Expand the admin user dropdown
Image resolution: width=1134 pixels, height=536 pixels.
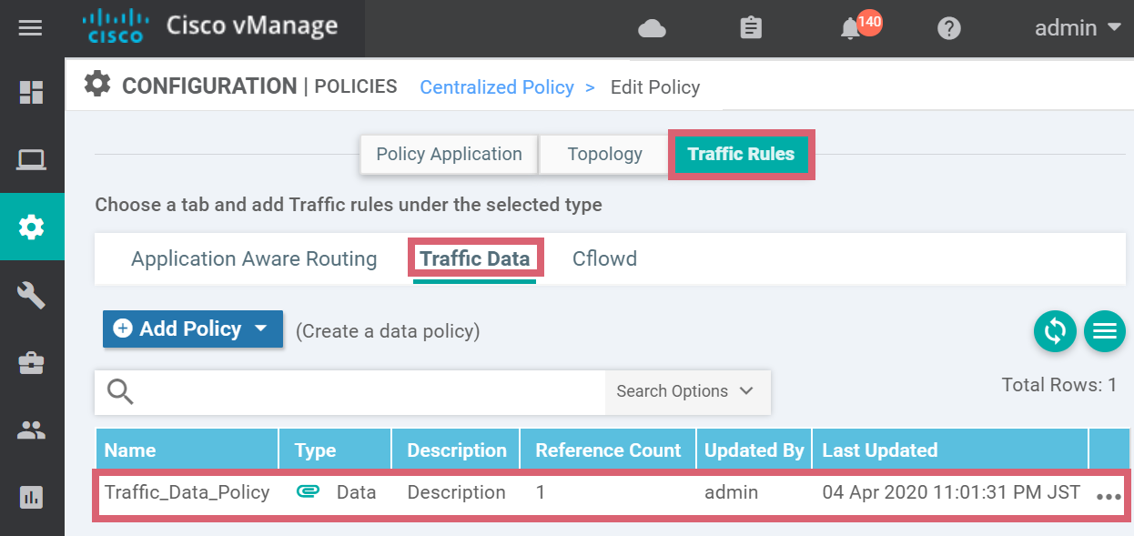(x=1078, y=28)
